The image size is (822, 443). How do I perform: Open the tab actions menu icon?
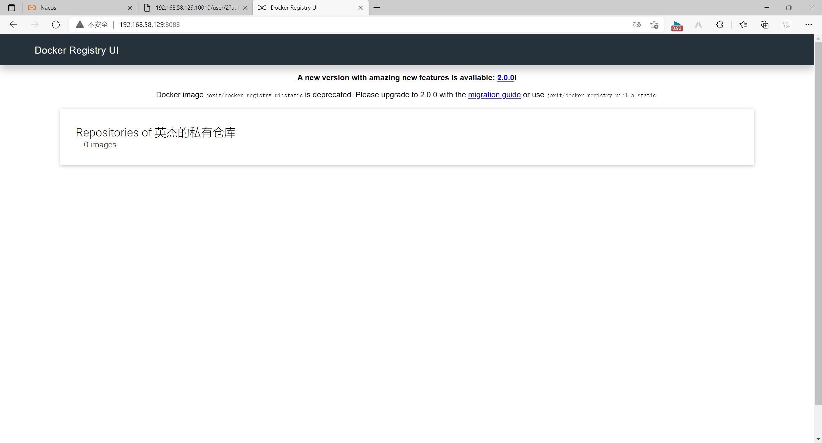click(x=12, y=8)
